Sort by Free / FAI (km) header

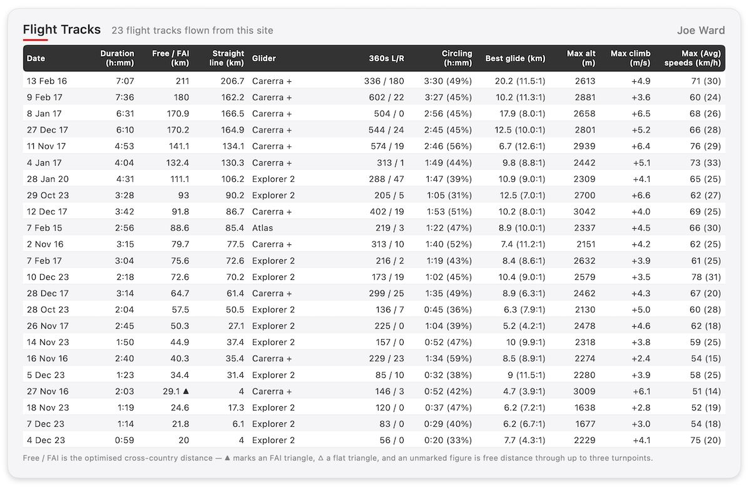coord(170,58)
